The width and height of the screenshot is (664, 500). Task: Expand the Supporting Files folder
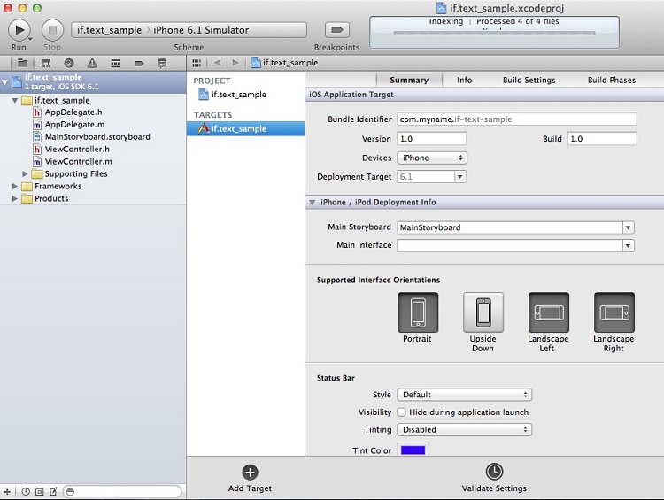[x=25, y=174]
